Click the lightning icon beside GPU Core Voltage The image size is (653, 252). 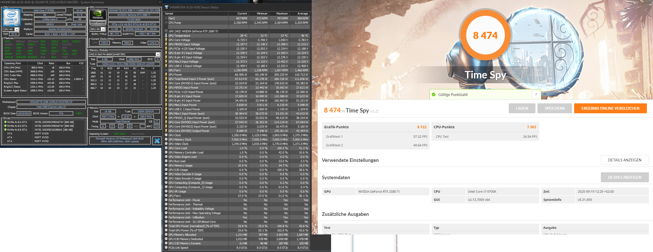click(x=166, y=40)
